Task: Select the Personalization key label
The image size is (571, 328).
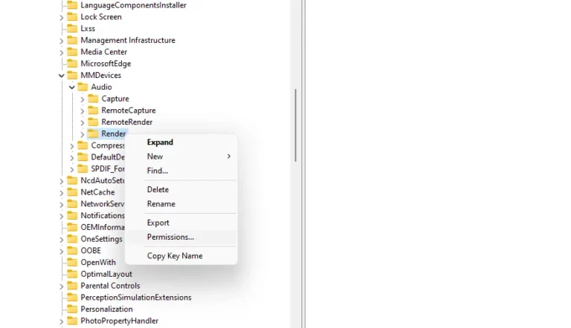Action: 106,309
